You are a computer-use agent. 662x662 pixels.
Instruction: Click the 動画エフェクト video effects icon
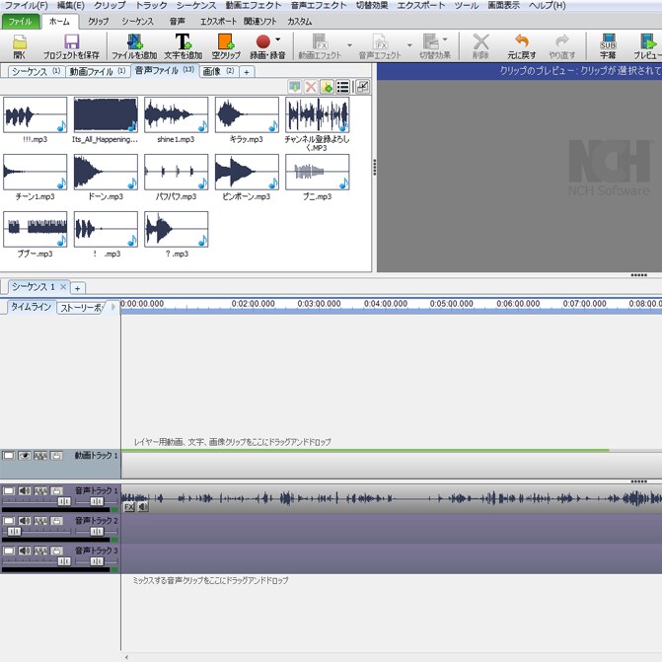click(320, 41)
